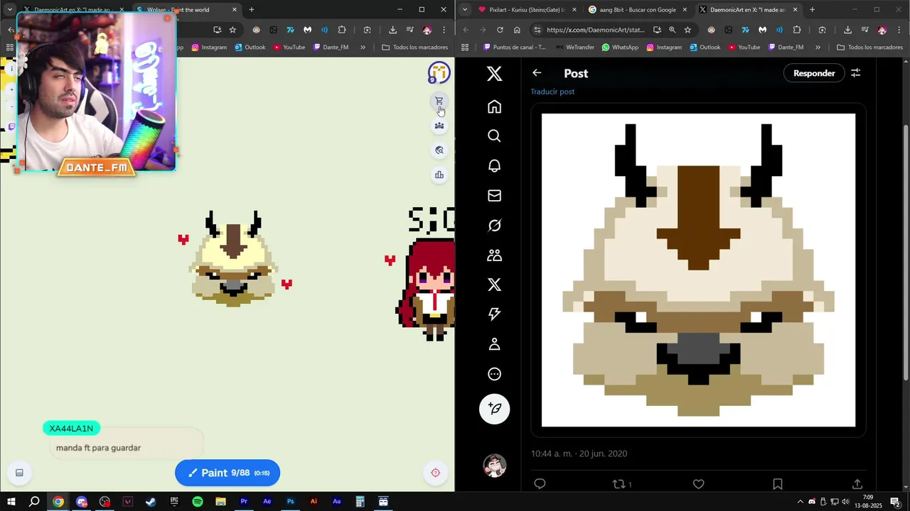Open the lightning bolt icon in X sidebar
The width and height of the screenshot is (910, 511).
pos(494,314)
